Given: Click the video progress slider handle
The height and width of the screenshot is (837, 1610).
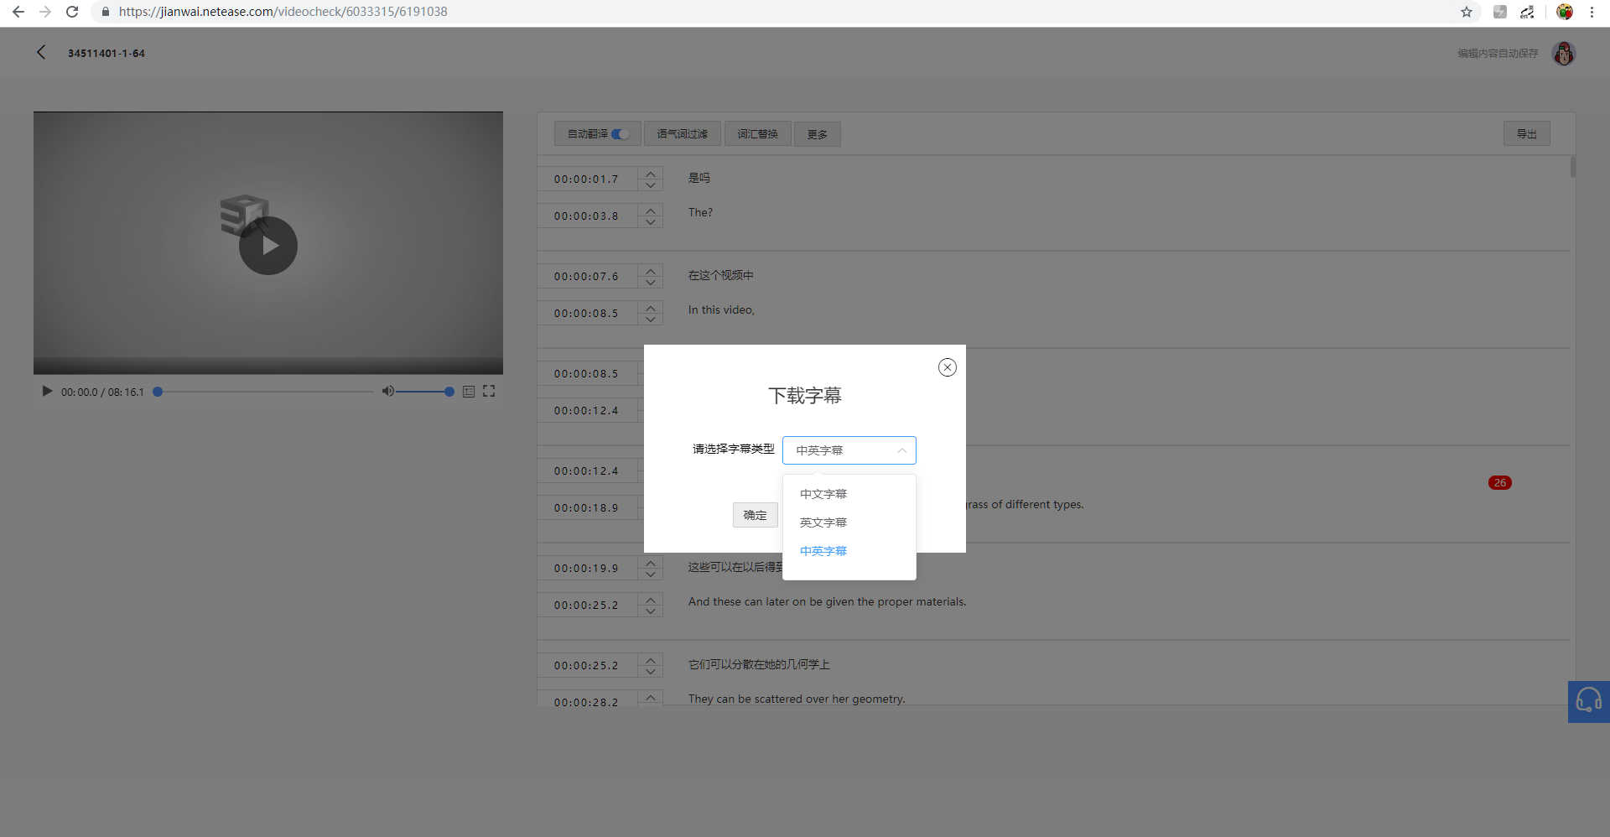Looking at the screenshot, I should pos(158,392).
